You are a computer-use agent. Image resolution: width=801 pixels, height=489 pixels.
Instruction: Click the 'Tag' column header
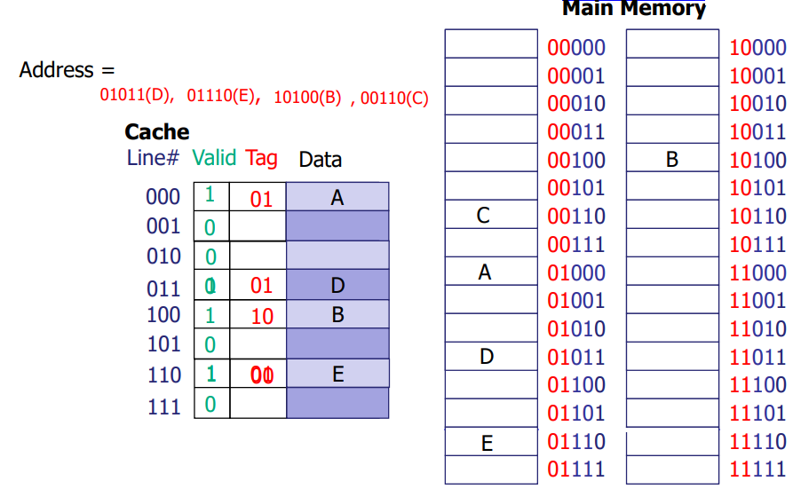coord(261,159)
